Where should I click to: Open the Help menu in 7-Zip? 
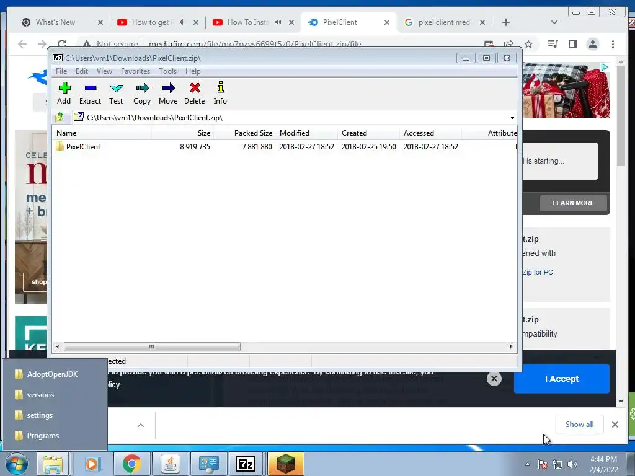coord(193,71)
